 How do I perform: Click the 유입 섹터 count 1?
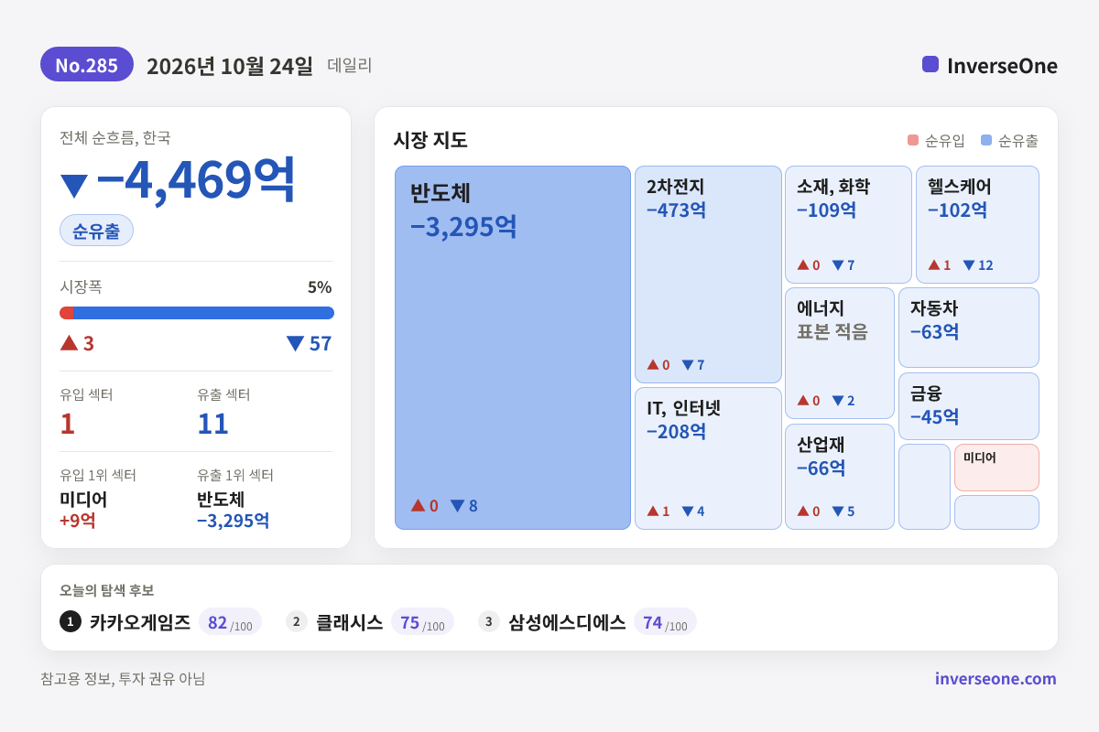point(67,424)
